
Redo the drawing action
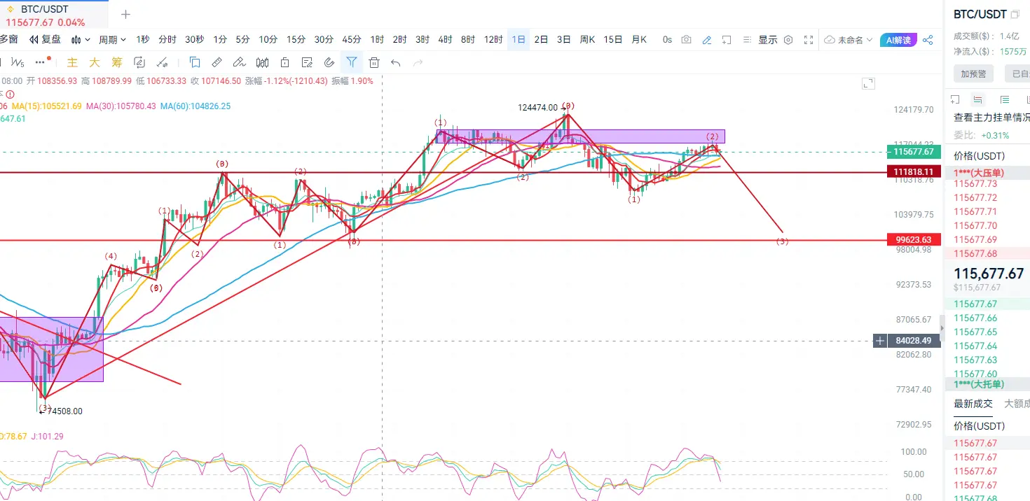click(418, 63)
